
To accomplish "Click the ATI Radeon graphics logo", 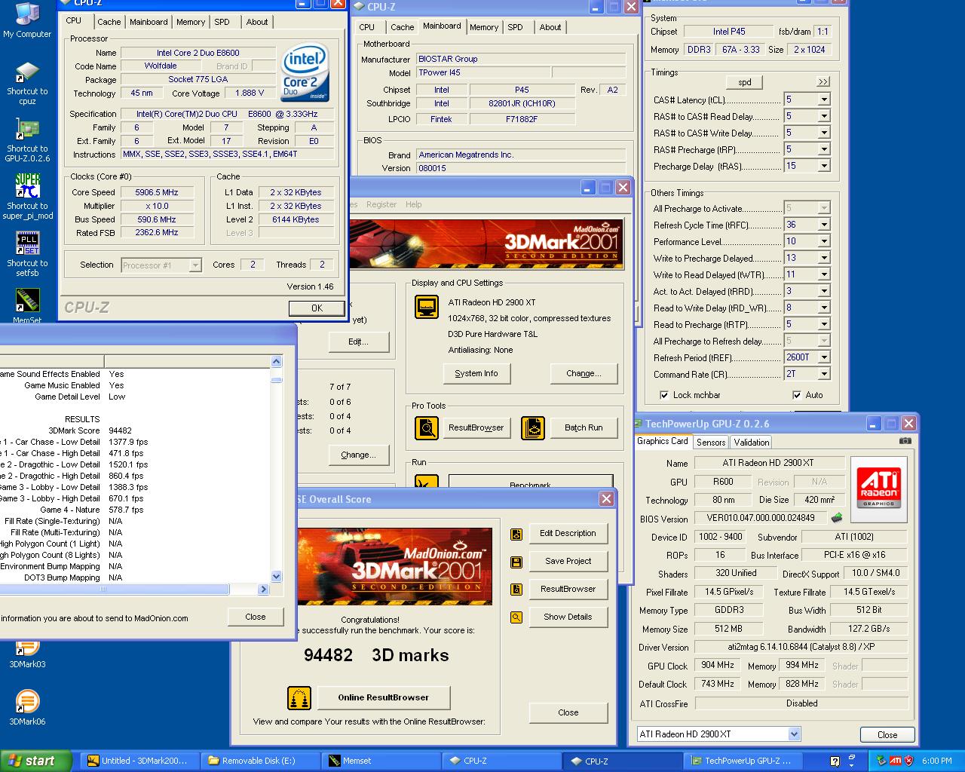I will tap(879, 488).
